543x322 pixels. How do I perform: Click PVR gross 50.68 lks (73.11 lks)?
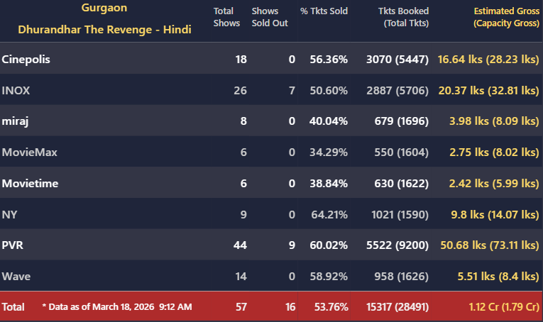coord(490,245)
